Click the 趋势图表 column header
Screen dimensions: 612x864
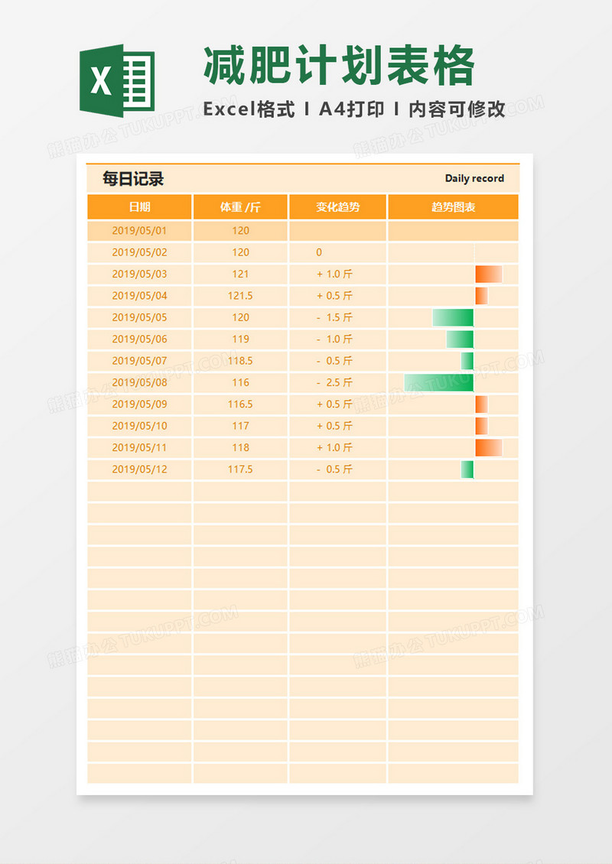453,207
